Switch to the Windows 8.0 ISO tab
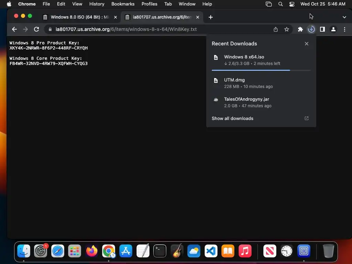352x264 pixels. click(x=80, y=17)
